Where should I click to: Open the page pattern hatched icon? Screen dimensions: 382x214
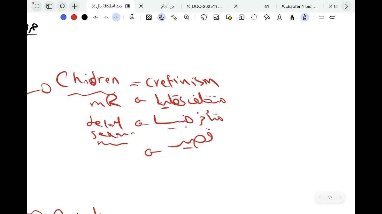point(149,17)
